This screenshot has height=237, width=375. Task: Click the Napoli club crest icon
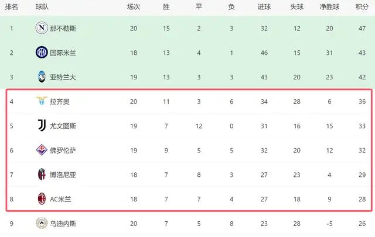click(41, 27)
